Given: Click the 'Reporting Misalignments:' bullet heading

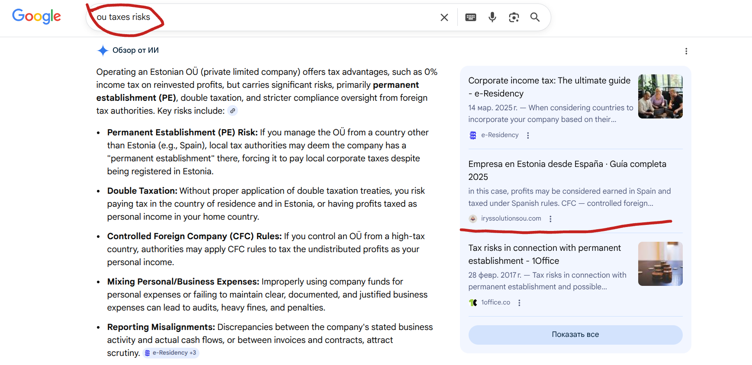Looking at the screenshot, I should point(161,327).
